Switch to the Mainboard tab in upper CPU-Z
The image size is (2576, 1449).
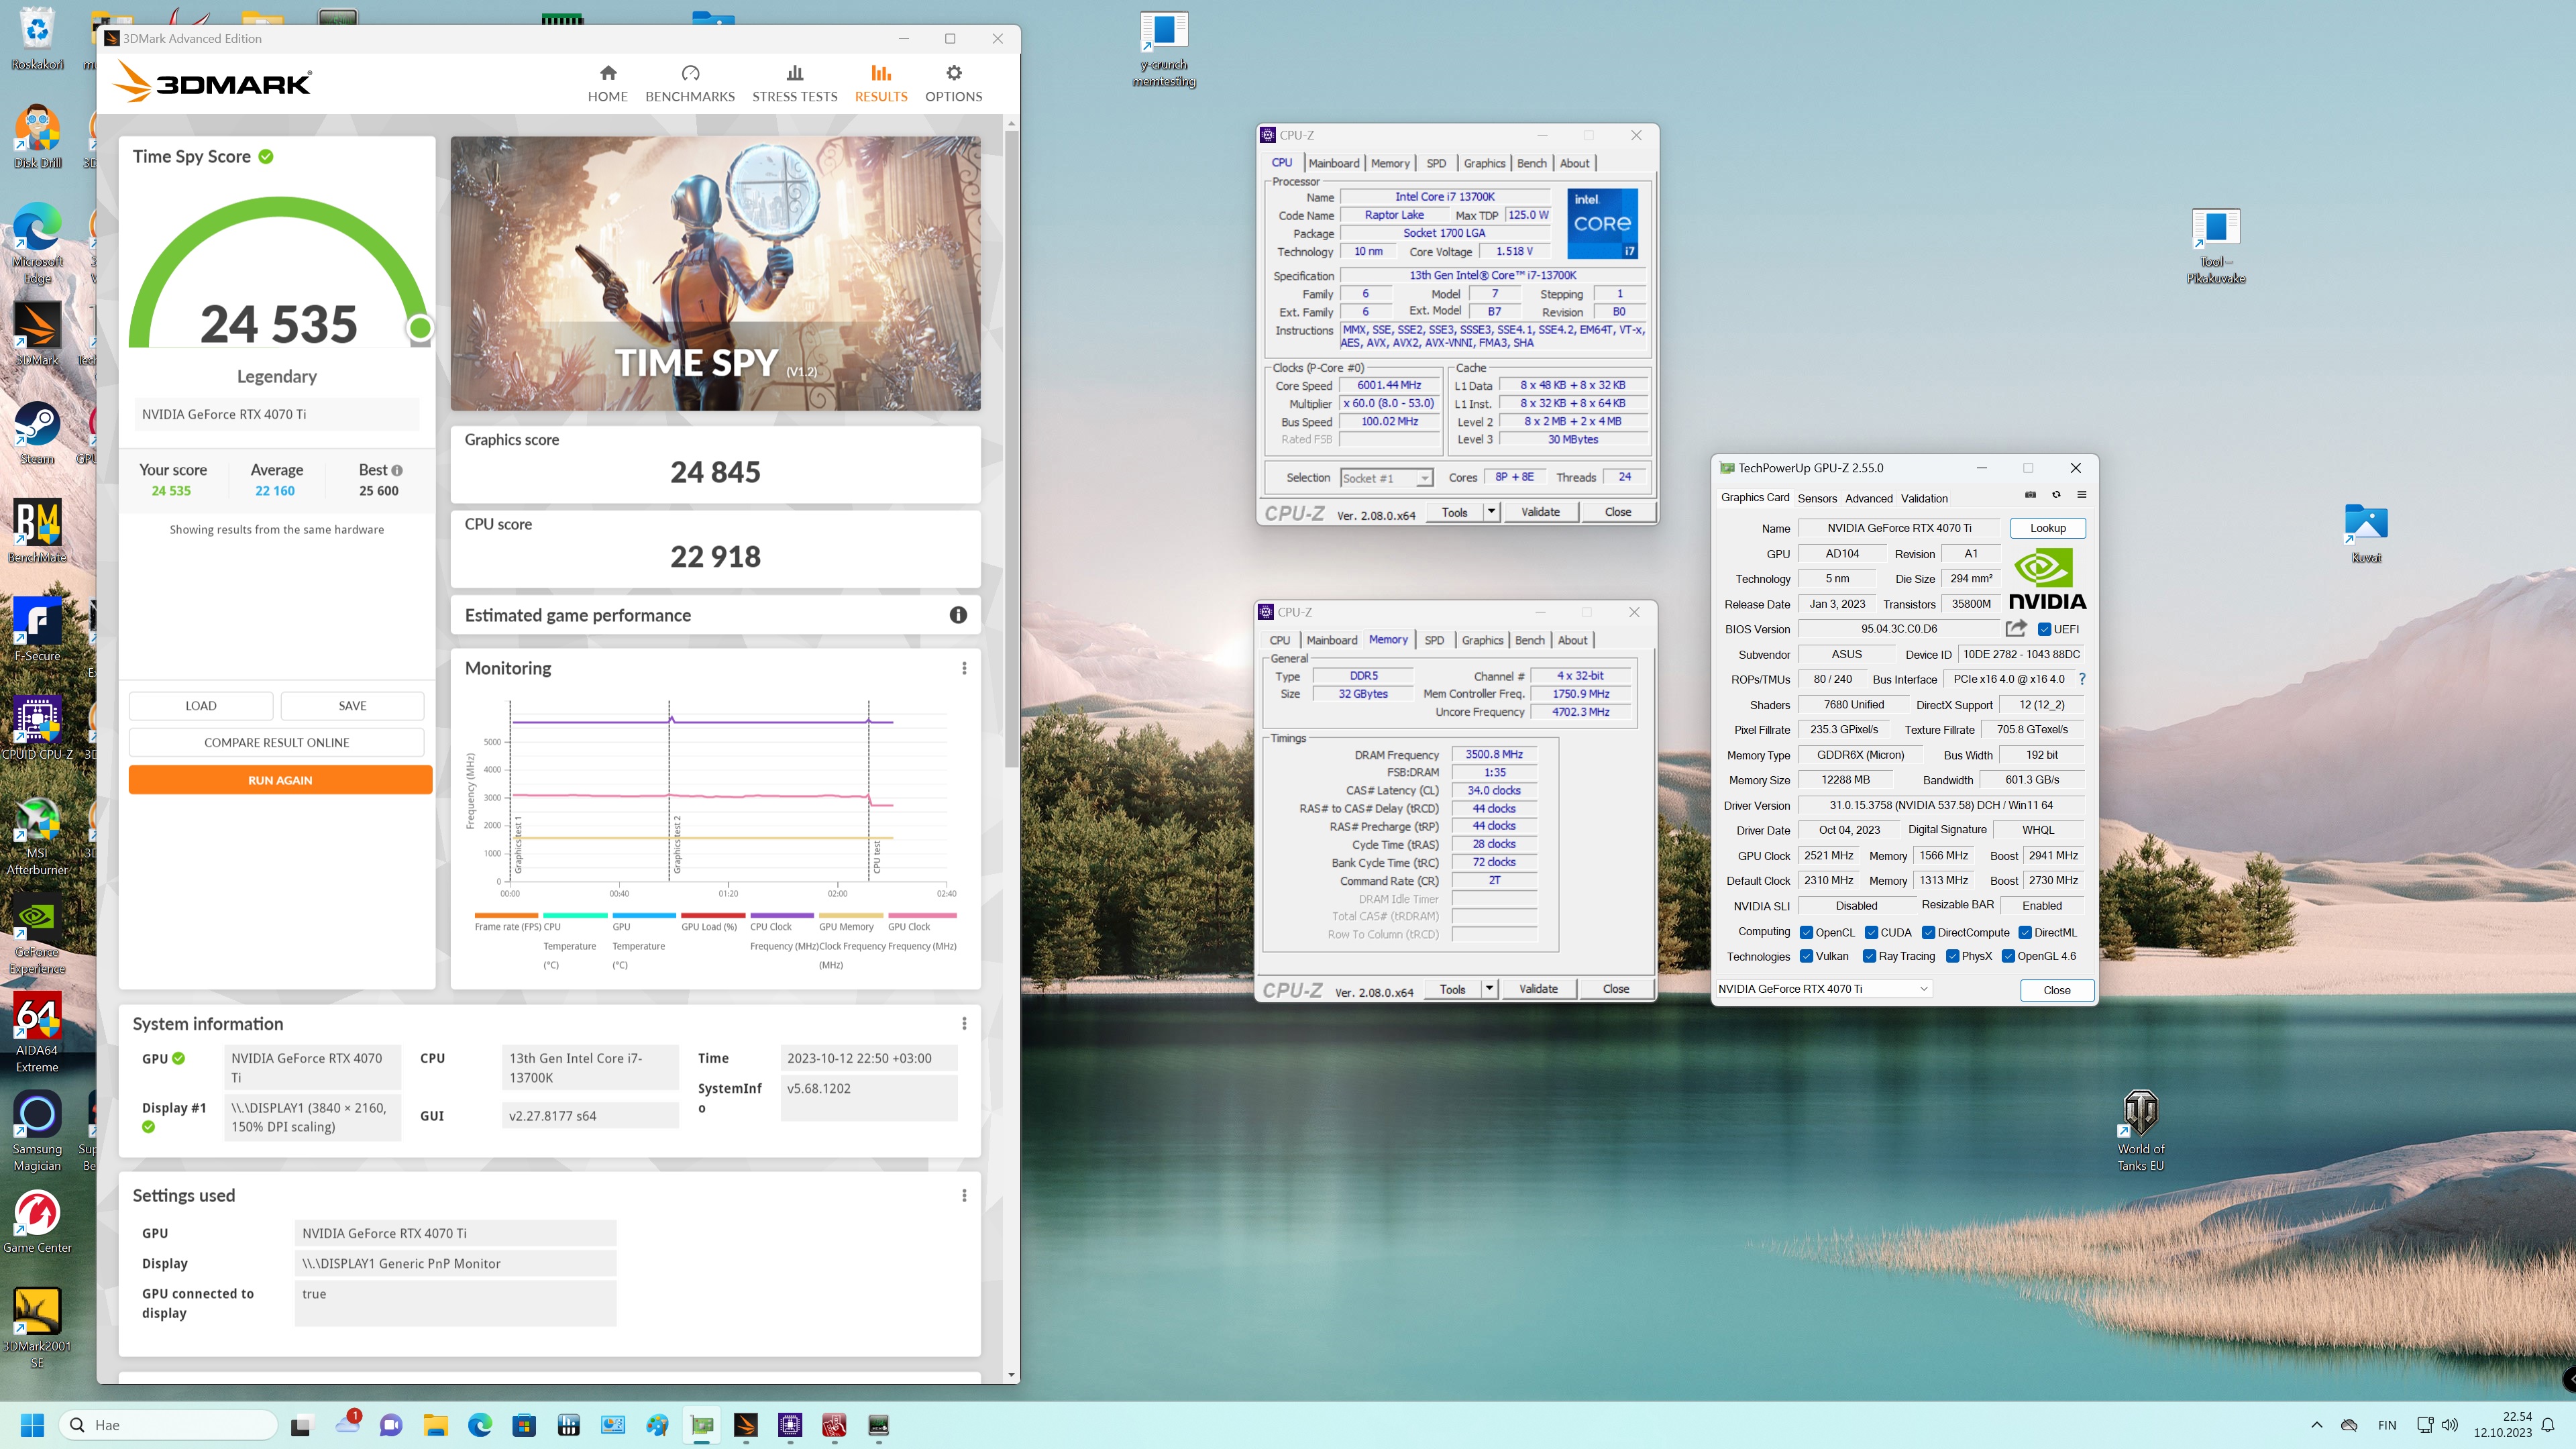pyautogui.click(x=1334, y=163)
